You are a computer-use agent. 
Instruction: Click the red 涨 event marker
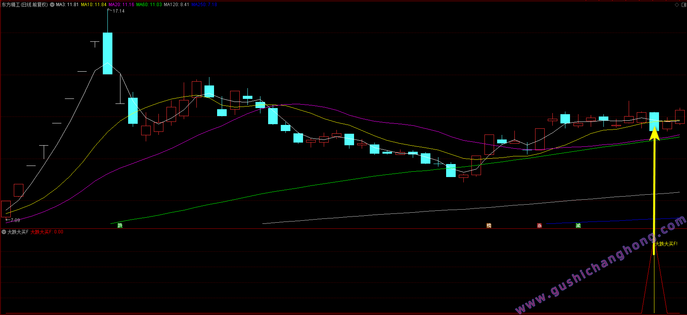[x=539, y=225]
